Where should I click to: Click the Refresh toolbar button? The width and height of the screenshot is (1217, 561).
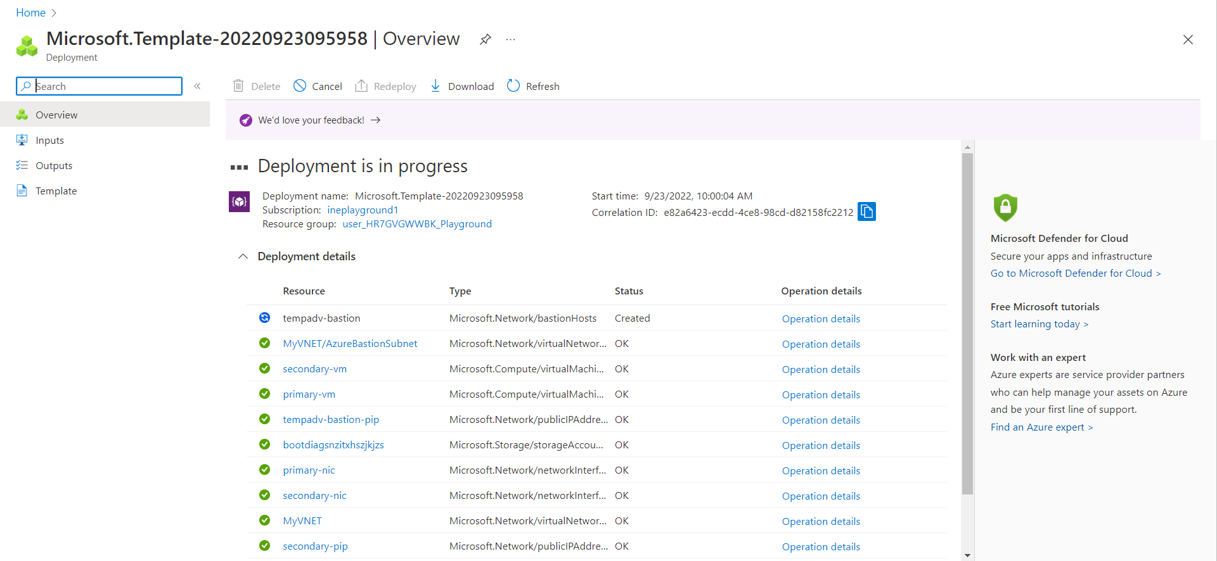tap(533, 86)
